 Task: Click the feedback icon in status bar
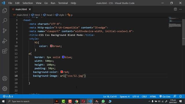pos(175,96)
